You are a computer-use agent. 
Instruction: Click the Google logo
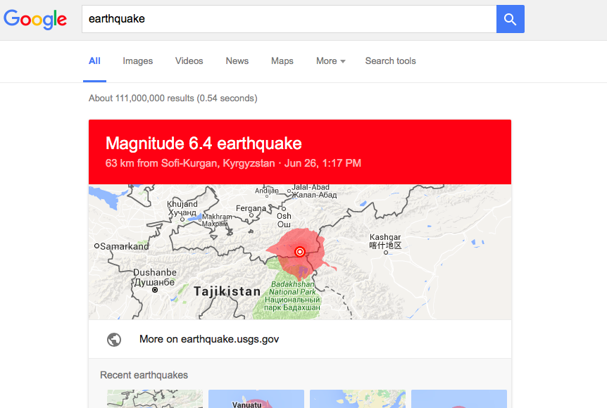(x=35, y=19)
